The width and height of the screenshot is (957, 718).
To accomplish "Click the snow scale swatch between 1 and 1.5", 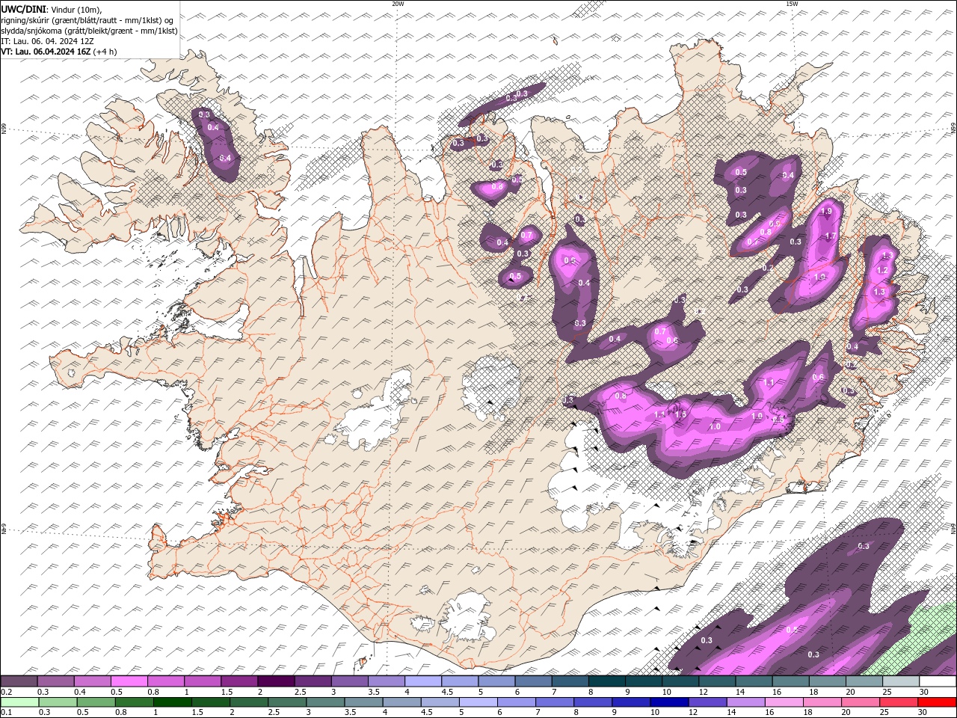I will (x=202, y=681).
